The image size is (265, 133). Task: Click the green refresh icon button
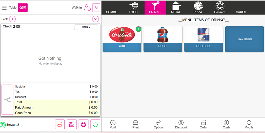click(95, 124)
